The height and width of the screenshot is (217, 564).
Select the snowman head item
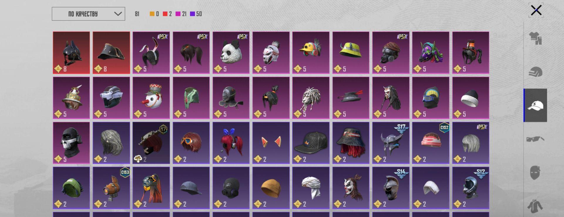pyautogui.click(x=151, y=98)
